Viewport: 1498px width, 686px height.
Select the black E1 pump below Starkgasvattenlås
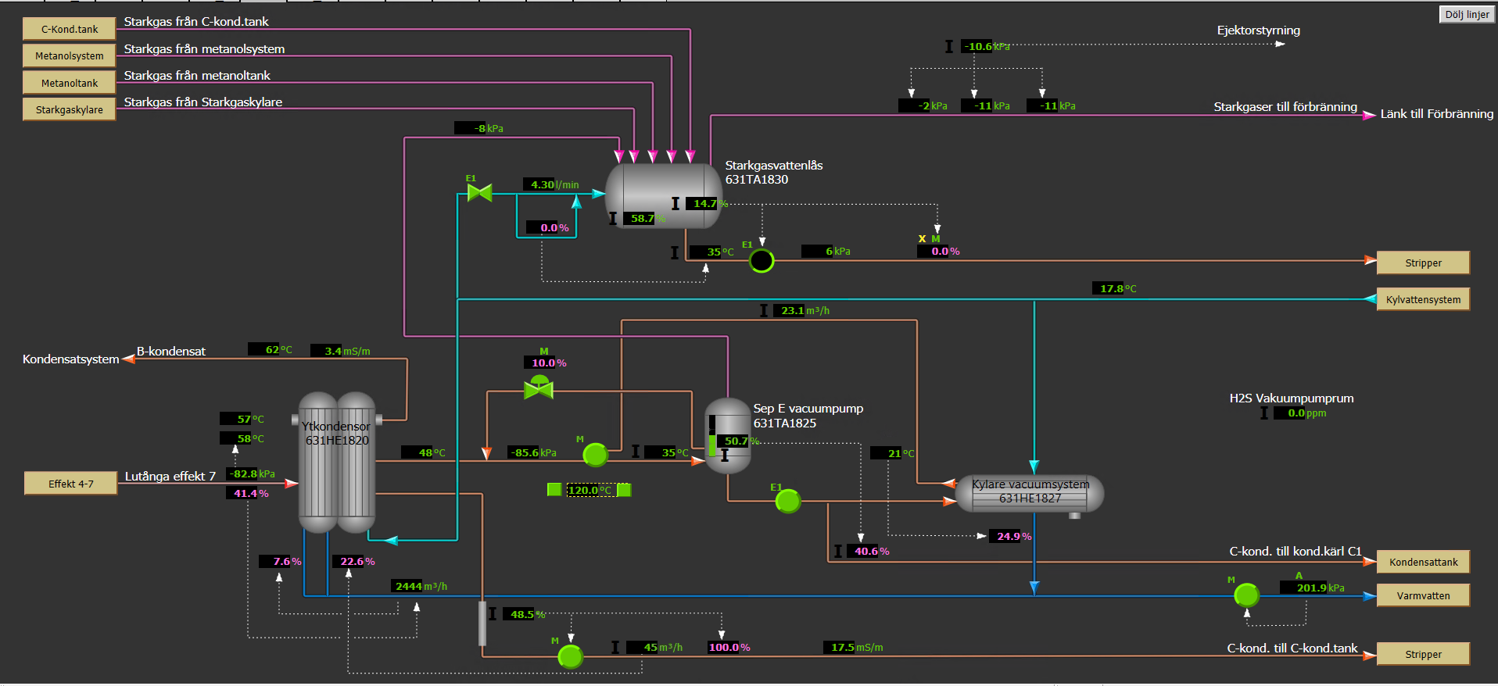(x=762, y=261)
